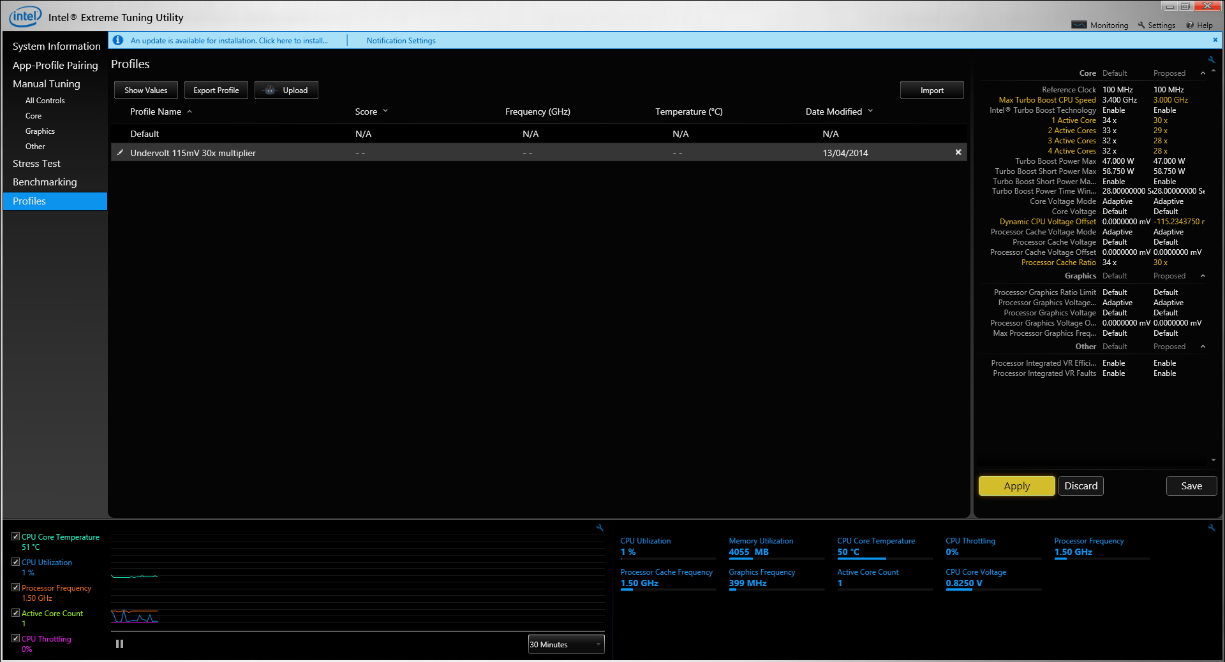Select Profiles in the sidebar
1225x662 pixels.
[55, 201]
